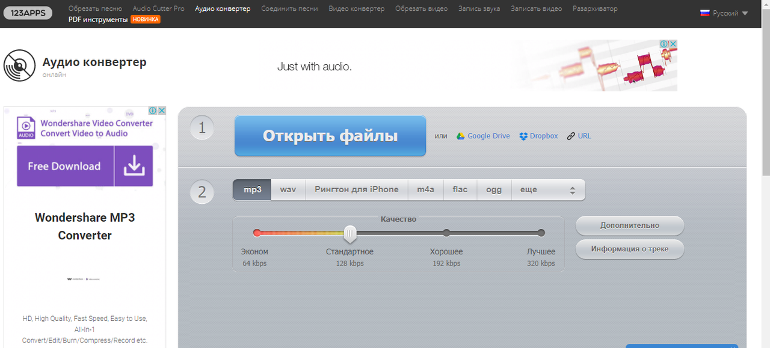Click the Стандартное 128 kbps label

pyautogui.click(x=350, y=257)
